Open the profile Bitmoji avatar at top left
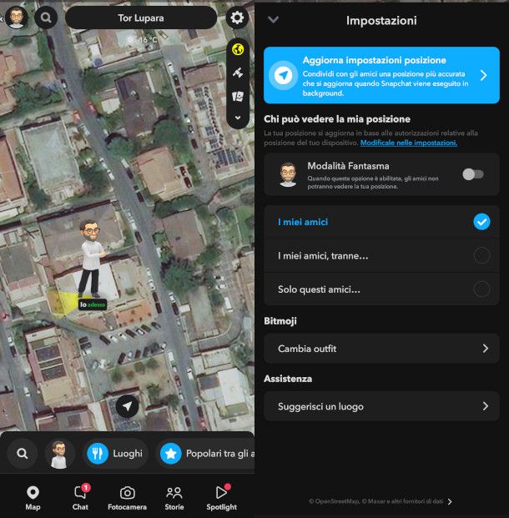 tap(17, 18)
